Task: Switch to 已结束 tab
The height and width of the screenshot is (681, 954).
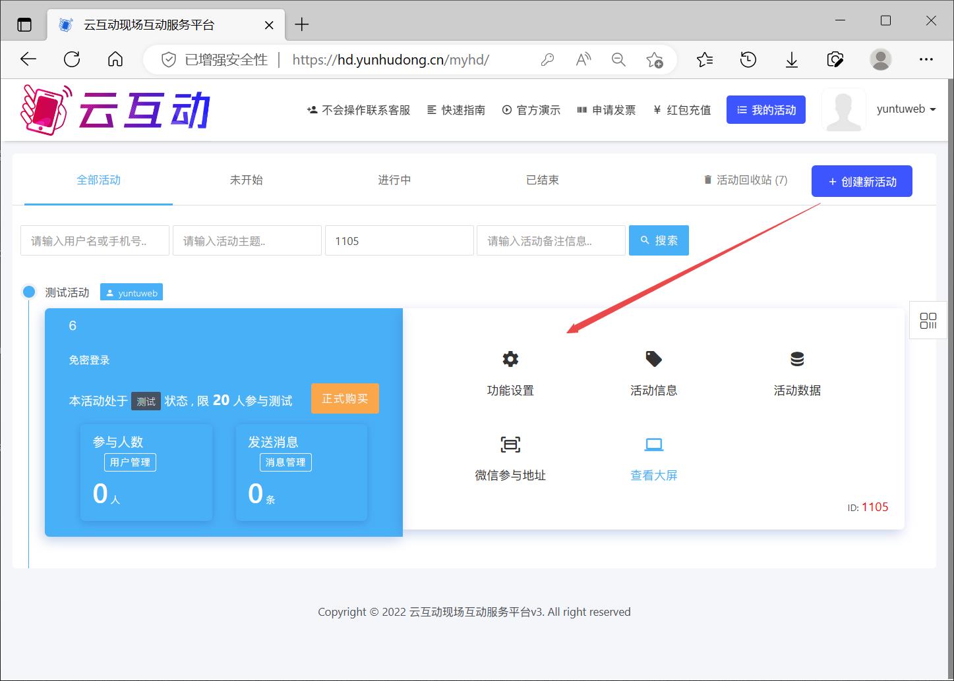Action: point(543,180)
